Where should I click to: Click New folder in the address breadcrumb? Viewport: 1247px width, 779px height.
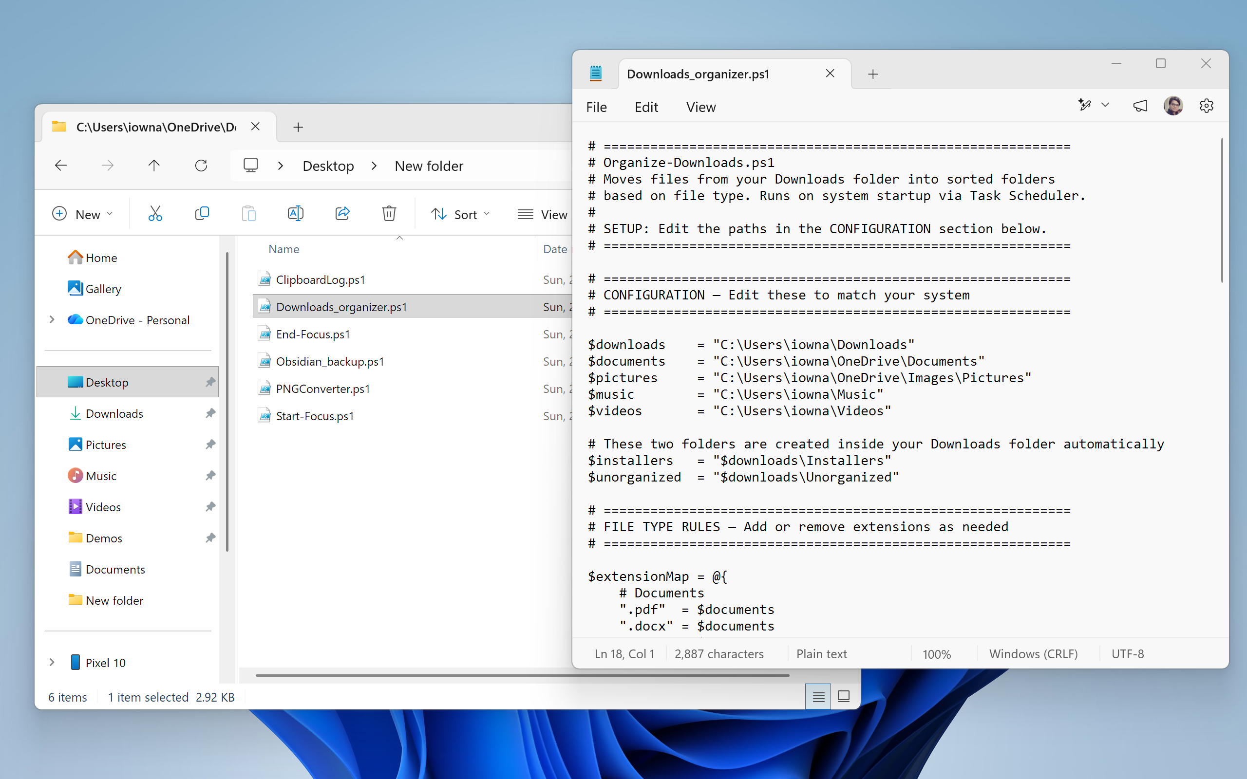[x=429, y=166]
